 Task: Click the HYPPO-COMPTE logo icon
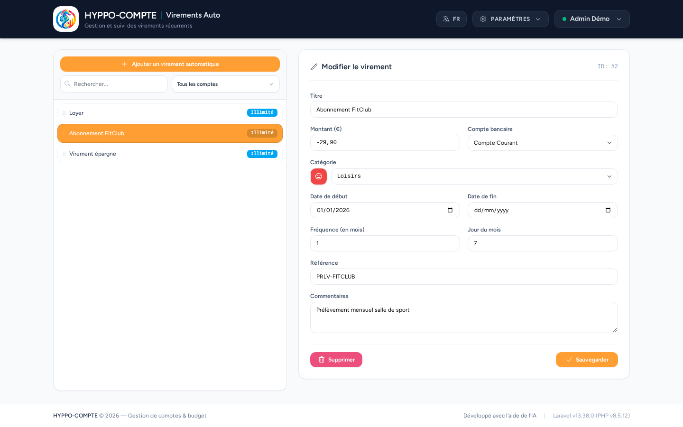click(66, 19)
